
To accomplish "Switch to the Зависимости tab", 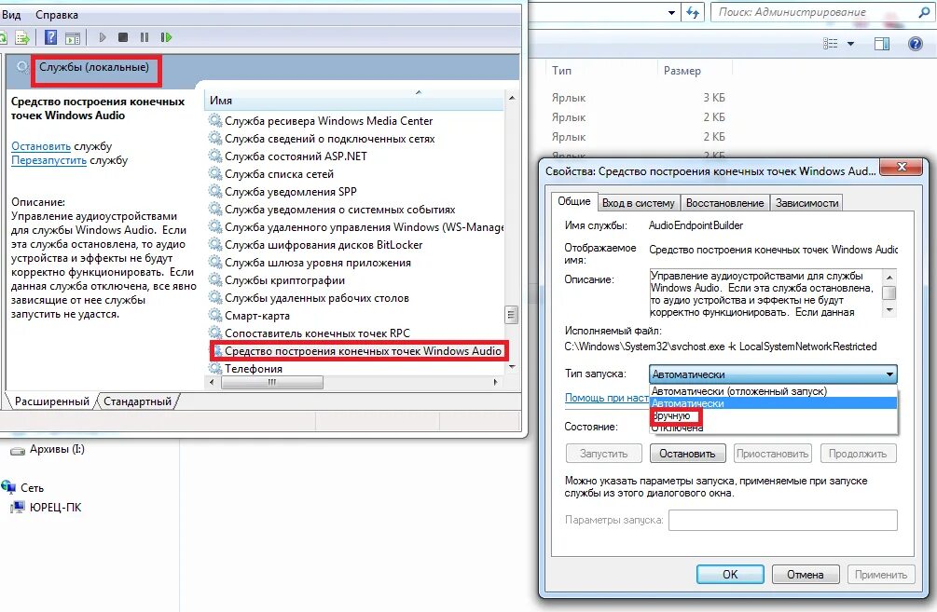I will [806, 203].
